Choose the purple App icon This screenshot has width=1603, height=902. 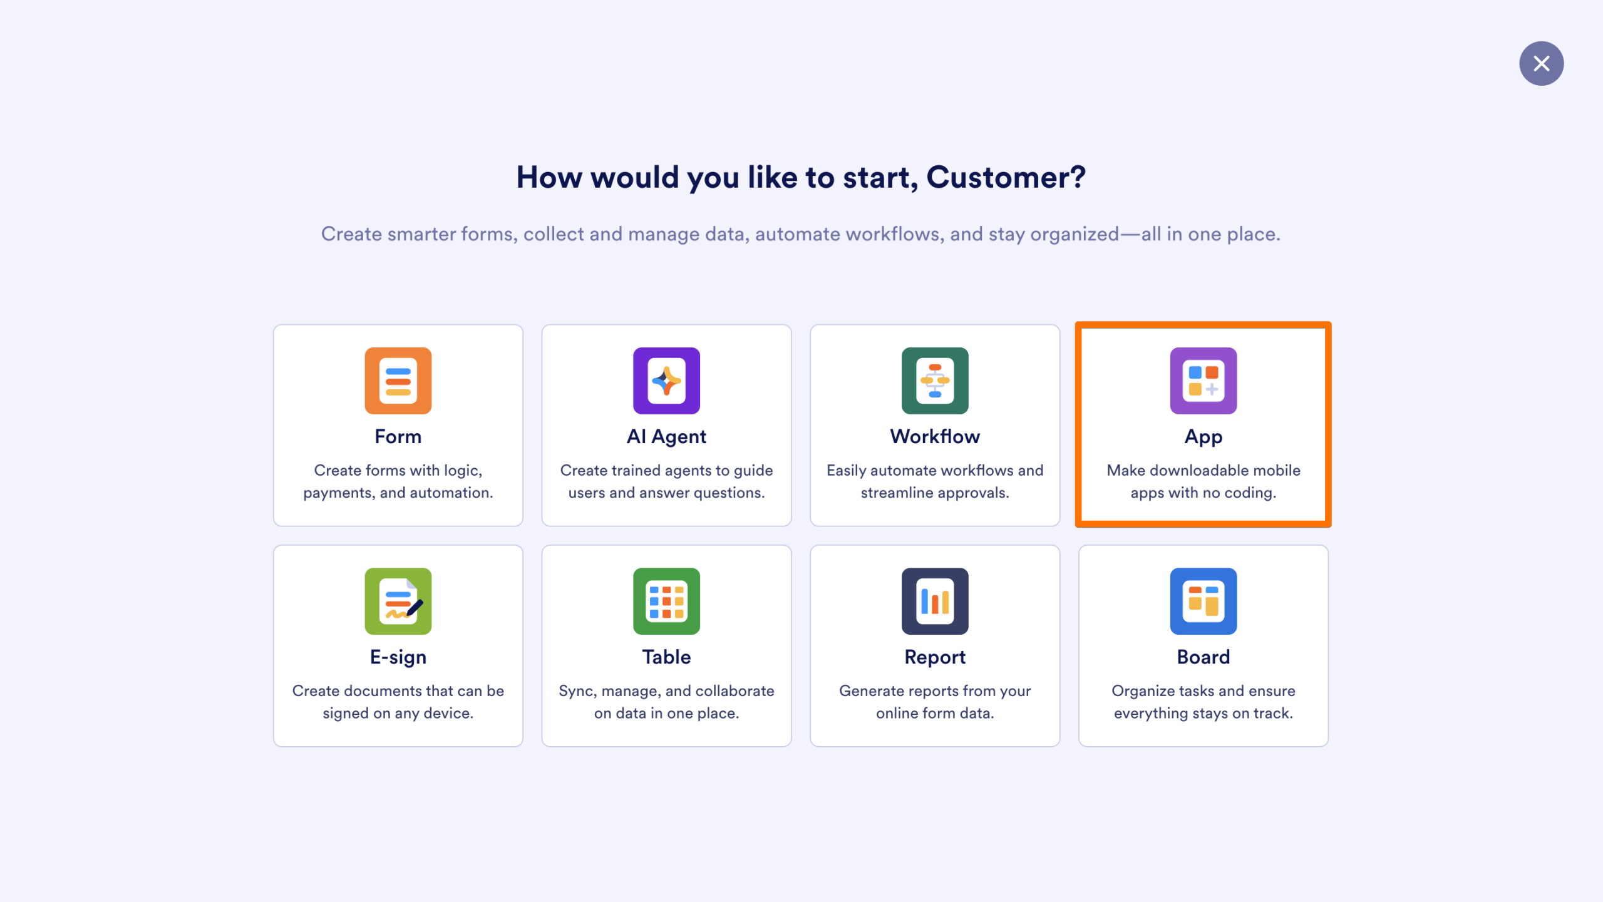(1203, 381)
